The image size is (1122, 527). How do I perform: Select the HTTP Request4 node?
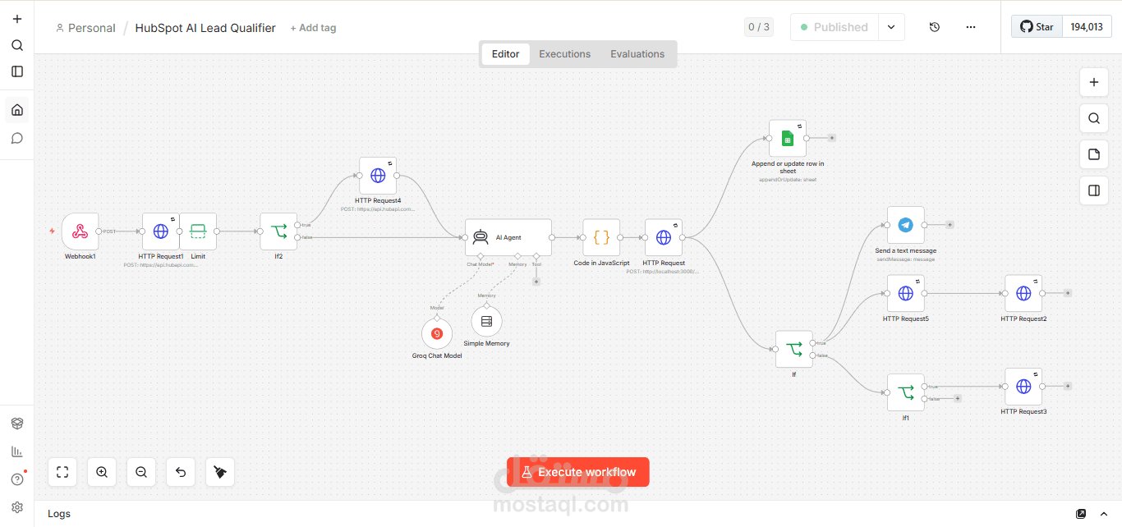pos(378,175)
